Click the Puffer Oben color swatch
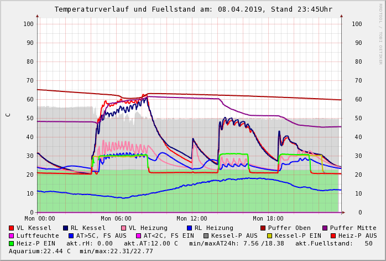 coord(263,228)
